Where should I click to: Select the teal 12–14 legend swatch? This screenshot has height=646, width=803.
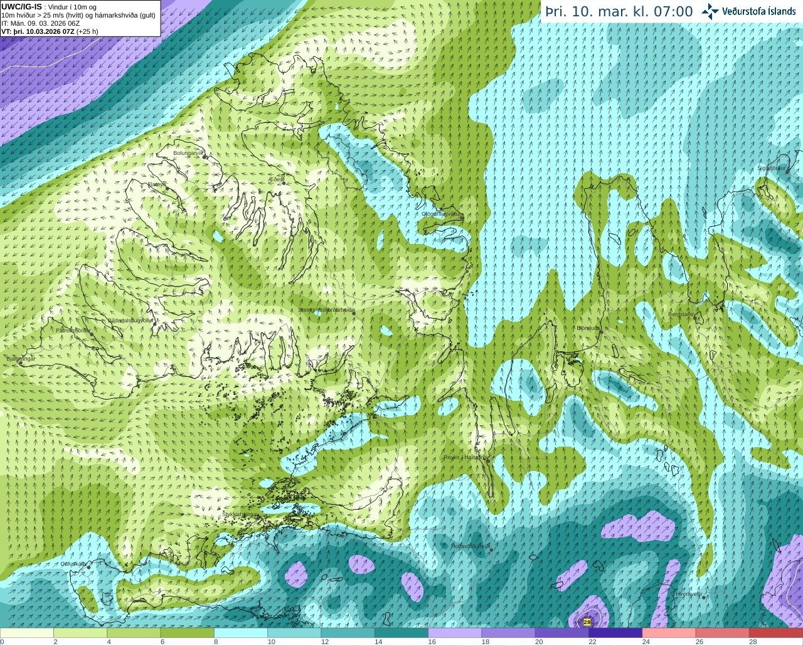coord(348,633)
